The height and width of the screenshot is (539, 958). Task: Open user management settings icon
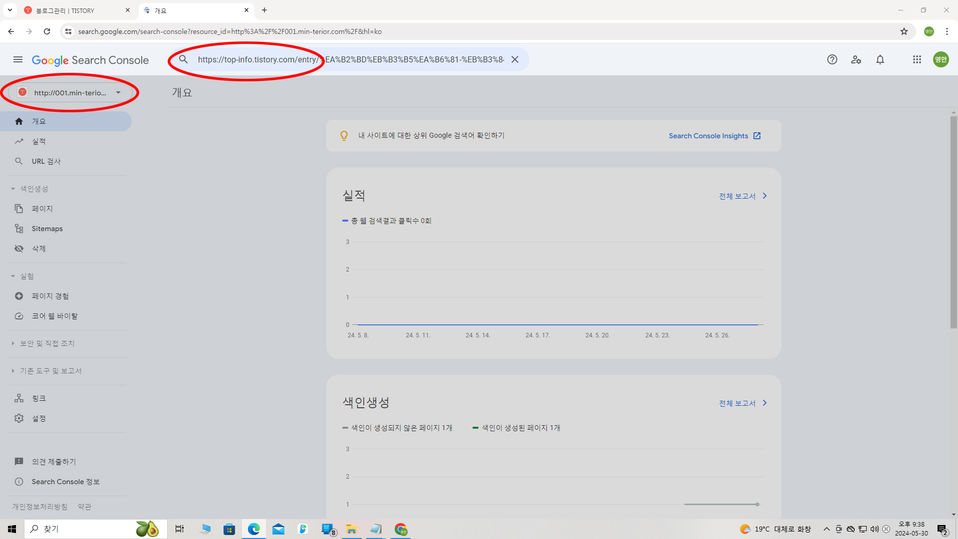tap(856, 60)
